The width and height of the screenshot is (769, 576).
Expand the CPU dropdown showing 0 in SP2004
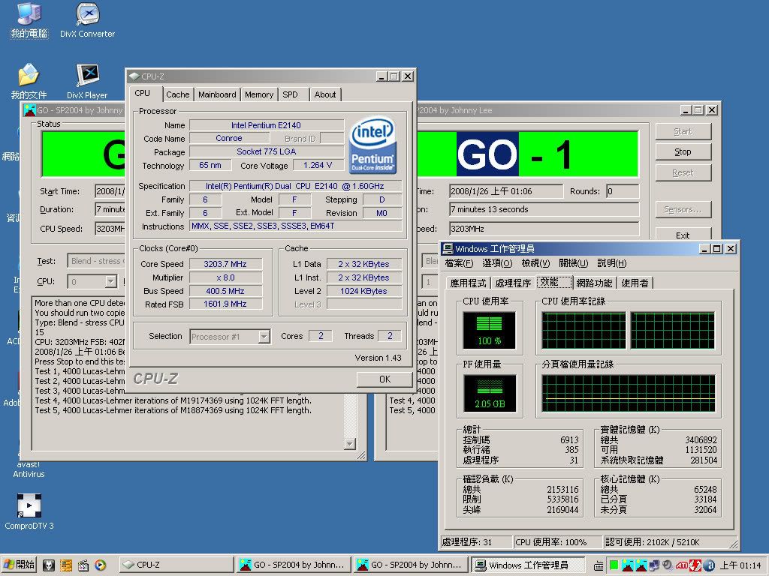(x=111, y=282)
